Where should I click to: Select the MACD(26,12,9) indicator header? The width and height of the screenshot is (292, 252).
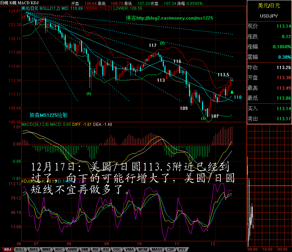pyautogui.click(x=35, y=125)
